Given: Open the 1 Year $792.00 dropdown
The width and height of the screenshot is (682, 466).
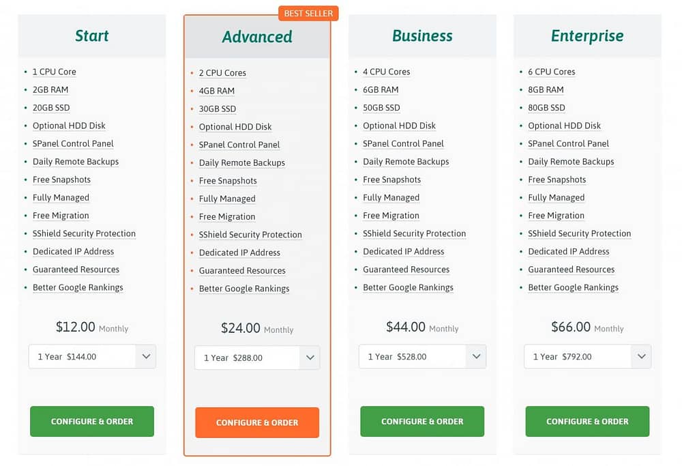Looking at the screenshot, I should 587,356.
